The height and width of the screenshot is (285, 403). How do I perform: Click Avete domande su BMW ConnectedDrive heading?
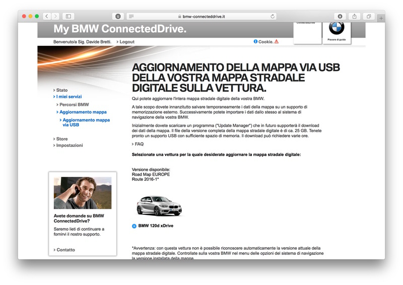pos(79,218)
